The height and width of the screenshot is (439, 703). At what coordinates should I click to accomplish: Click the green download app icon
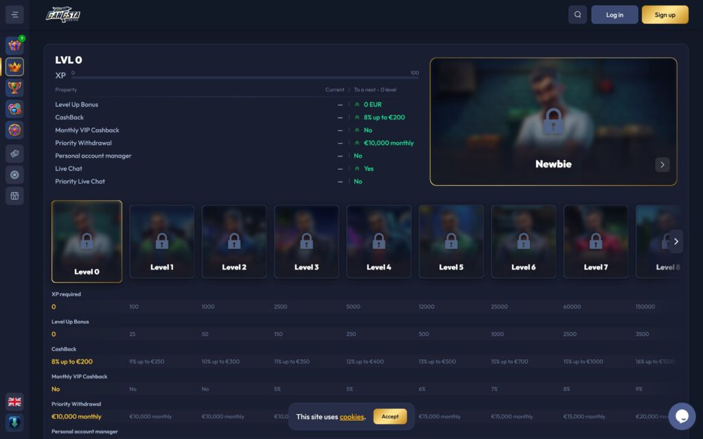click(14, 422)
